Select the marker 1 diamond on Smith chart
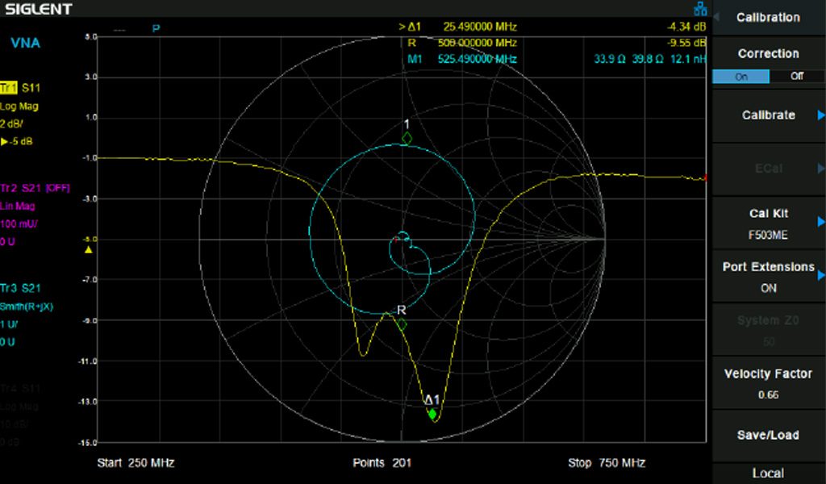The image size is (826, 484). 407,138
